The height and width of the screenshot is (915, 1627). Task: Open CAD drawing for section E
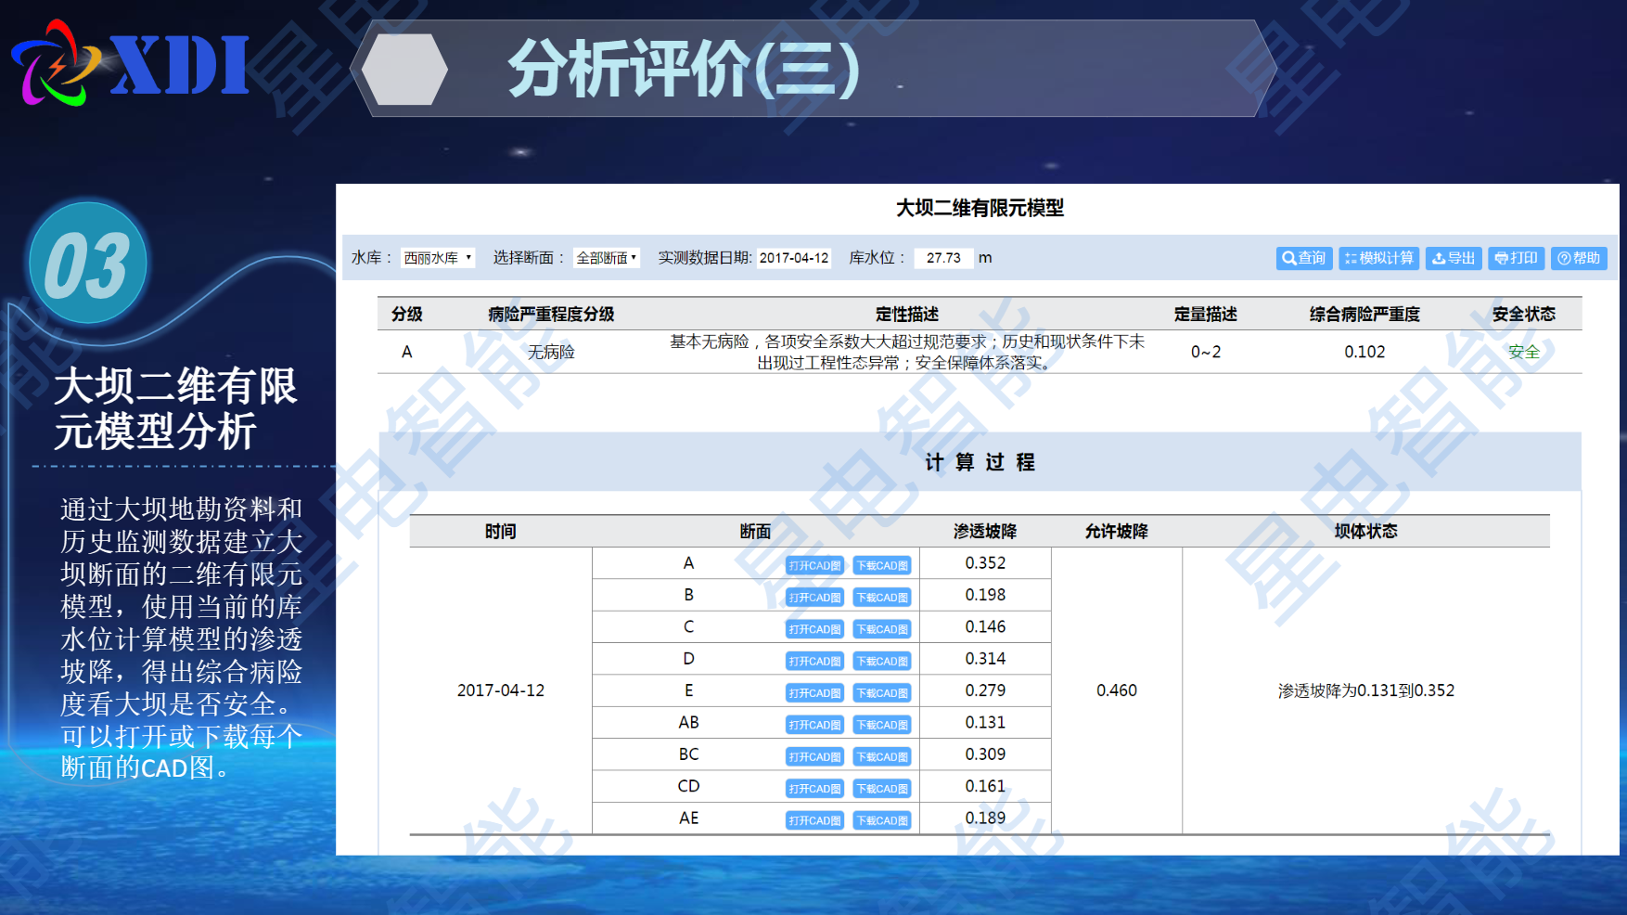(x=814, y=693)
